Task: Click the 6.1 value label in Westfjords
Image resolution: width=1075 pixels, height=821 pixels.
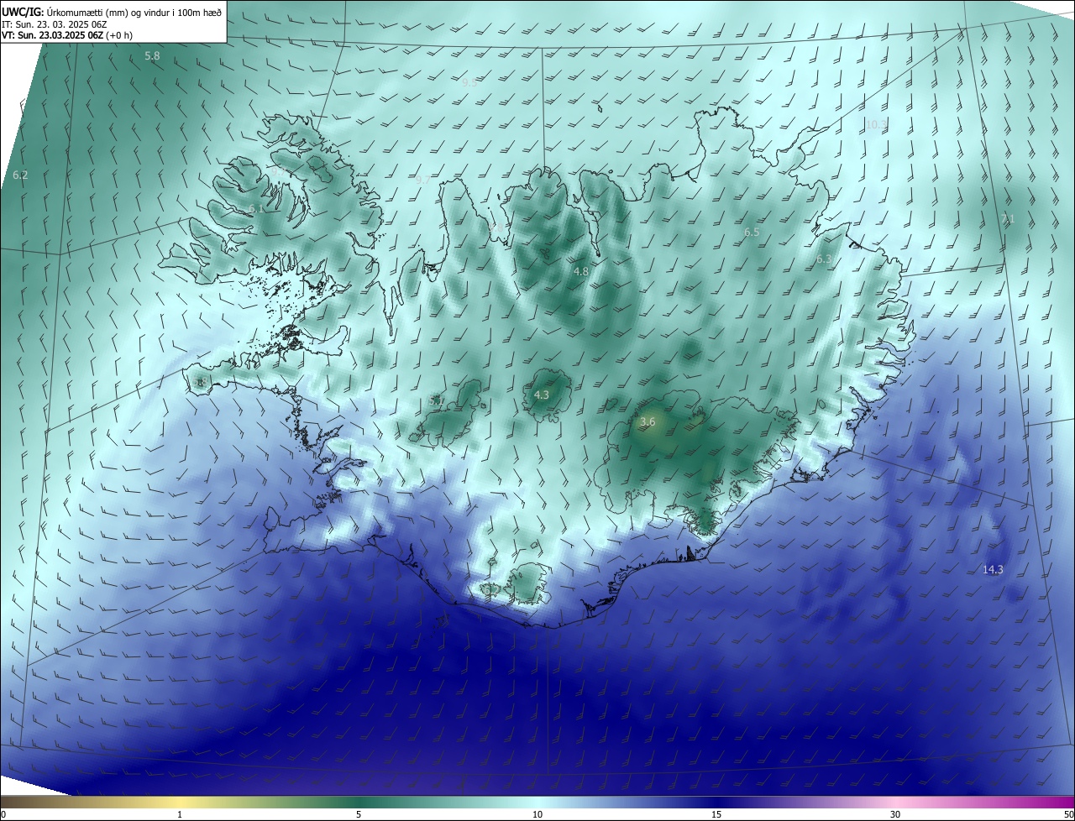Action: [256, 208]
